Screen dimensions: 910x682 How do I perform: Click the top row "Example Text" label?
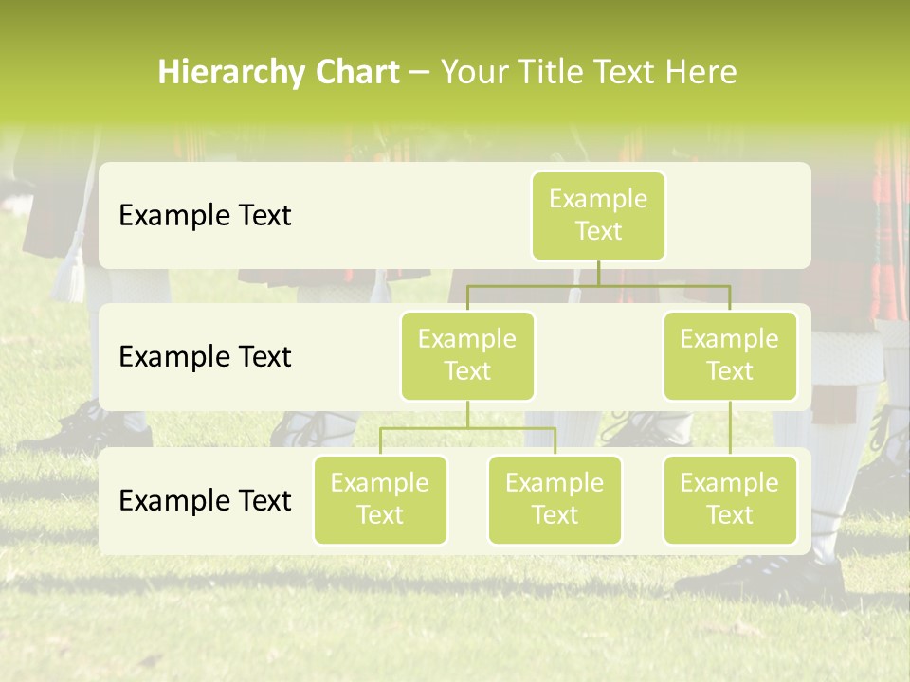click(x=205, y=215)
